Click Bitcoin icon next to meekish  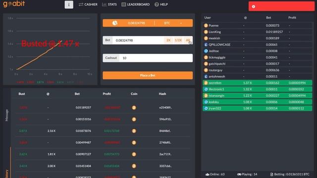[206, 38]
